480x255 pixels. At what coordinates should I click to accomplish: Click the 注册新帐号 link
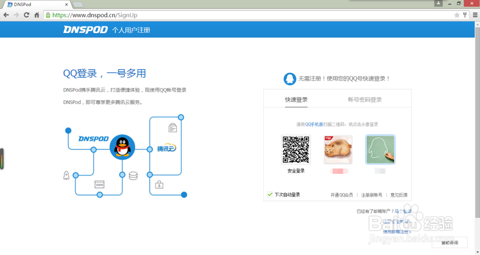pos(372,195)
